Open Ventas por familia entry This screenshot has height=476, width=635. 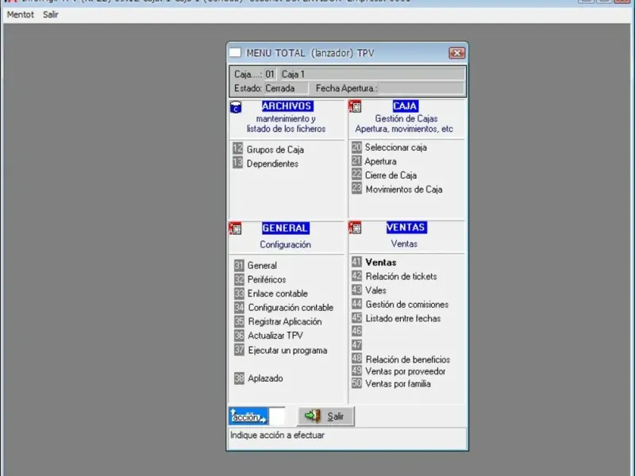[x=398, y=384]
